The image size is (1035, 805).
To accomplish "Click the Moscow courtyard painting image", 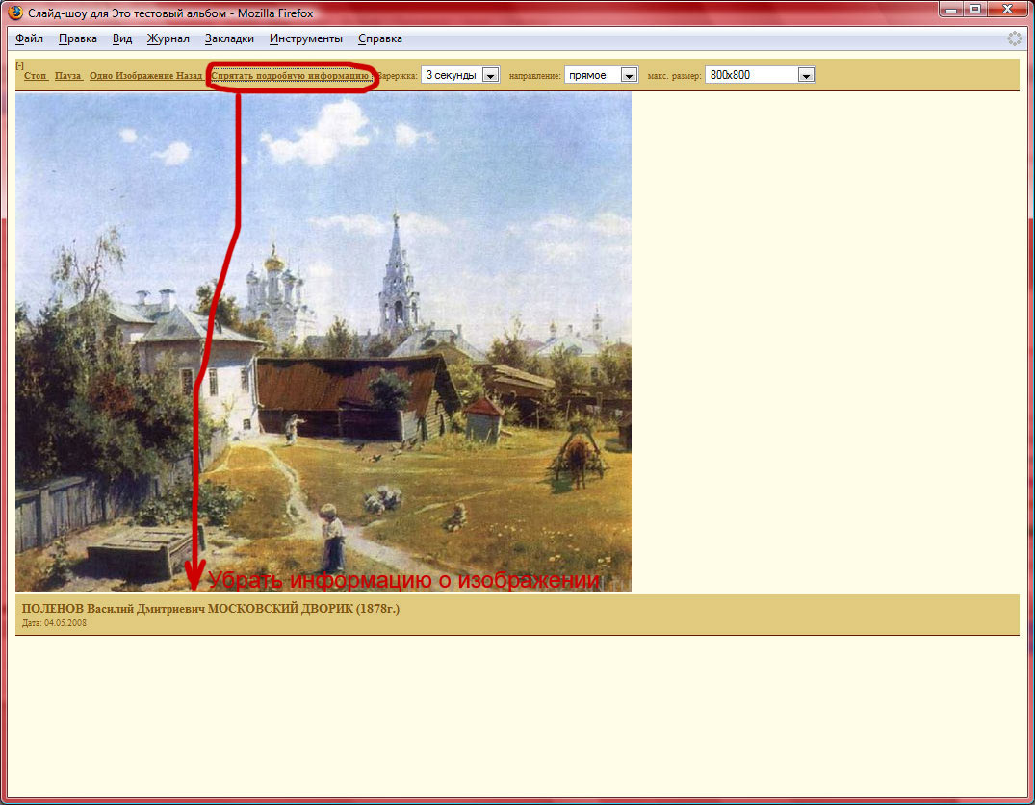I will click(323, 342).
